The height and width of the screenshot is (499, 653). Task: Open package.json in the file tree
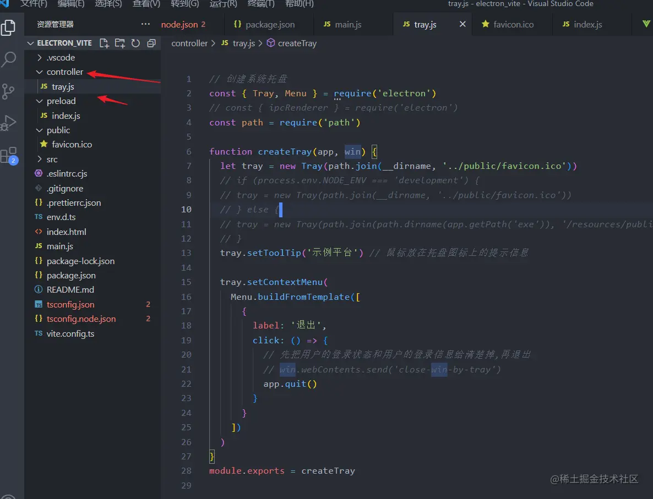pos(92,275)
